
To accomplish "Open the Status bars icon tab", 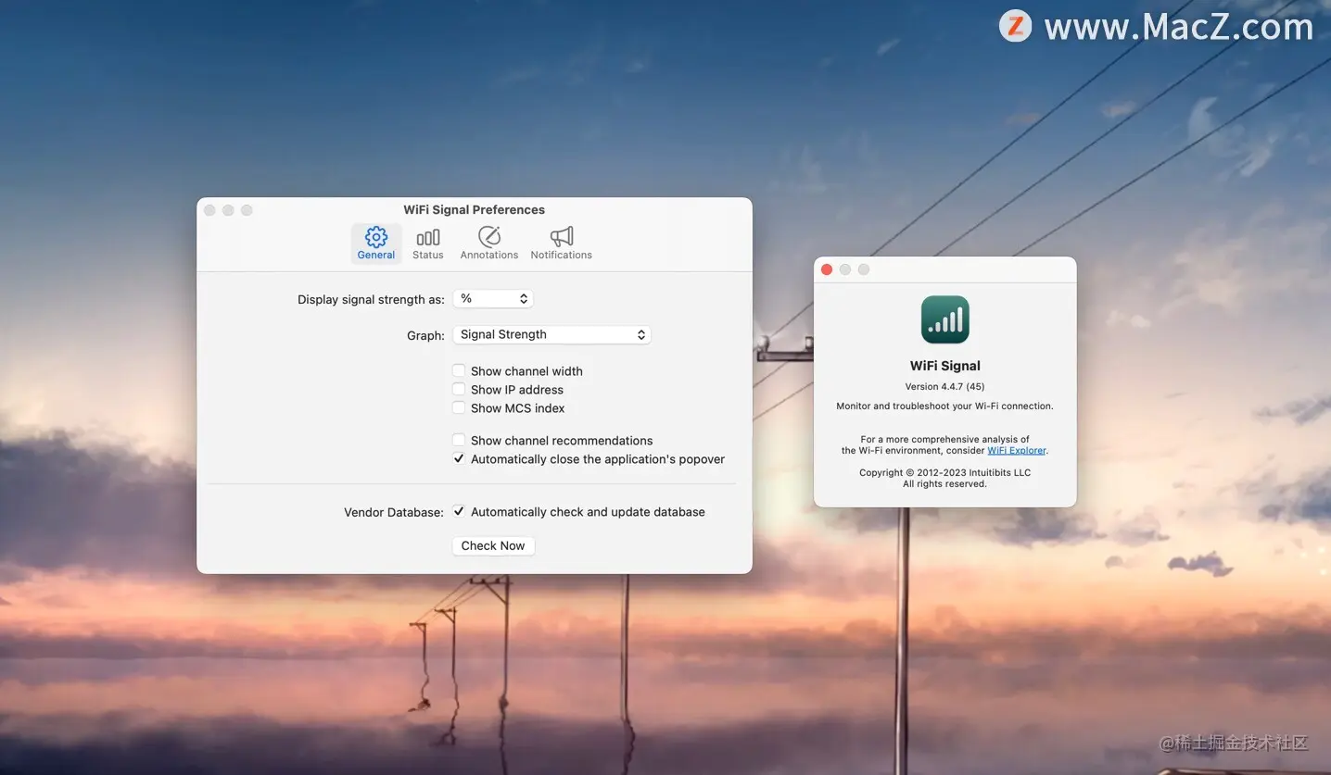I will 428,237.
